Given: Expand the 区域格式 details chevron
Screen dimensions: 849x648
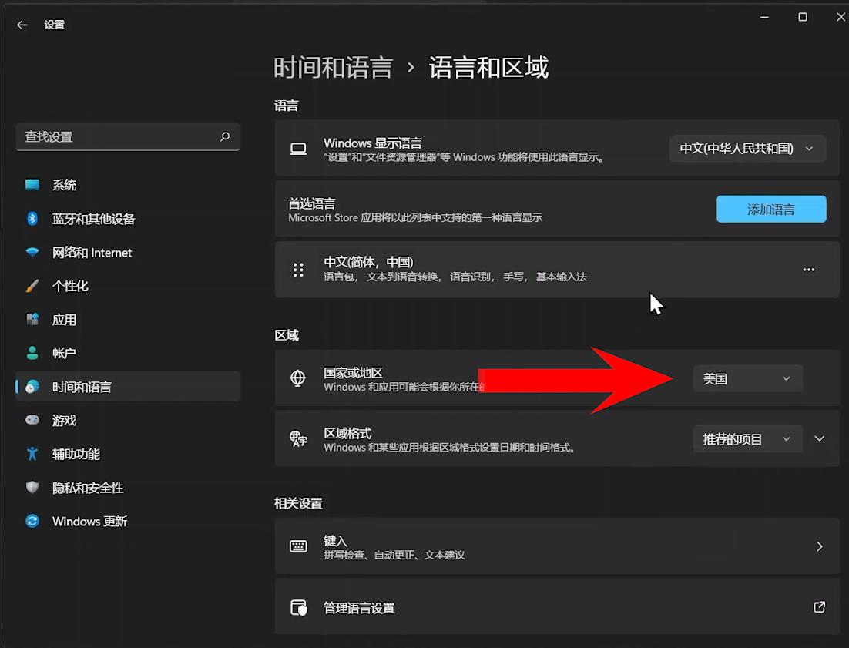Looking at the screenshot, I should (x=819, y=439).
